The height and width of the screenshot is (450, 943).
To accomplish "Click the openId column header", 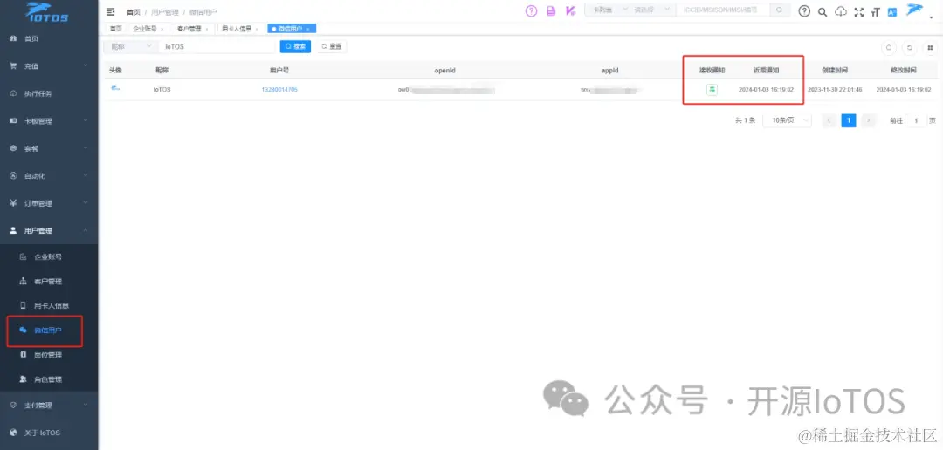I will (444, 71).
